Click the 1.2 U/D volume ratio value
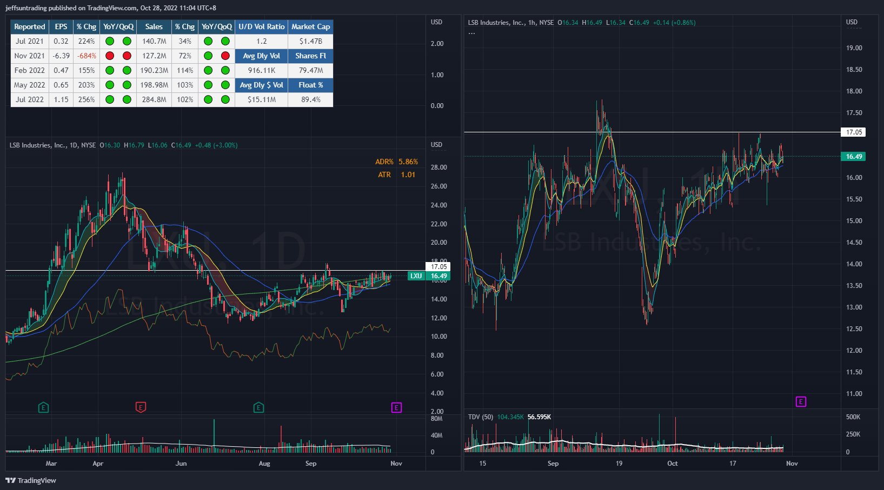Image resolution: width=884 pixels, height=490 pixels. [262, 41]
